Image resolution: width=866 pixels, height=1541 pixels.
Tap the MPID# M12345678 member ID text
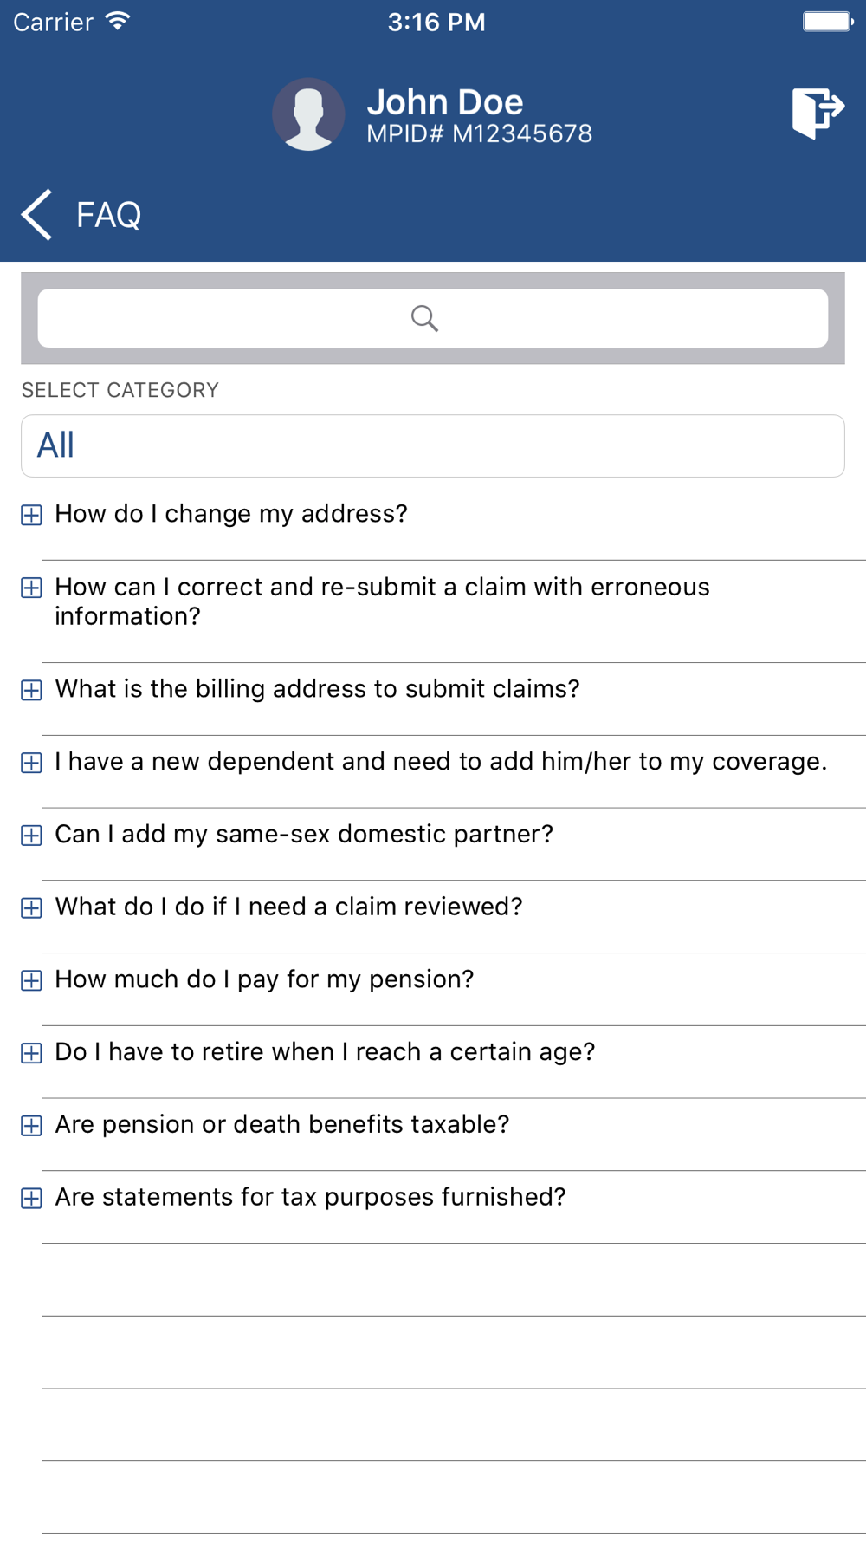479,133
